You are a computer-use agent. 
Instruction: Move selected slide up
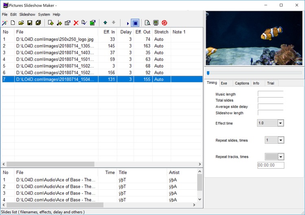[105, 23]
